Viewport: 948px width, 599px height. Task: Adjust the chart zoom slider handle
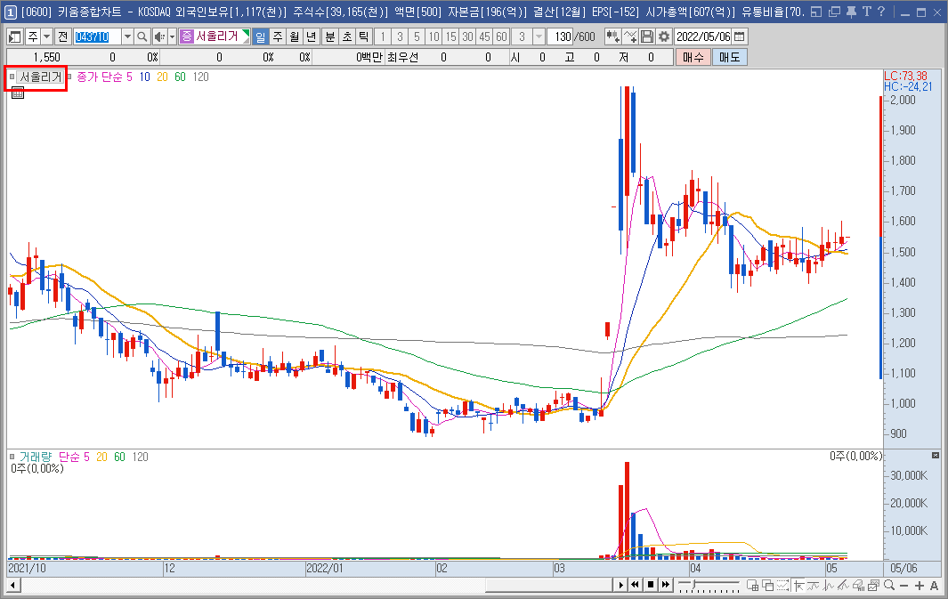pyautogui.click(x=695, y=584)
